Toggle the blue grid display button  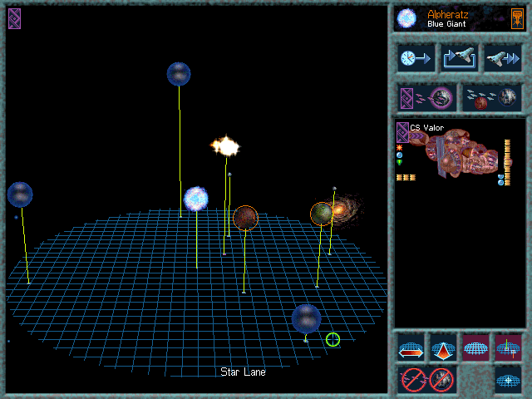[475, 347]
